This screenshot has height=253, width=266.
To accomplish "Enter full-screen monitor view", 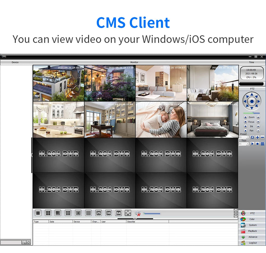I will point(128,213).
